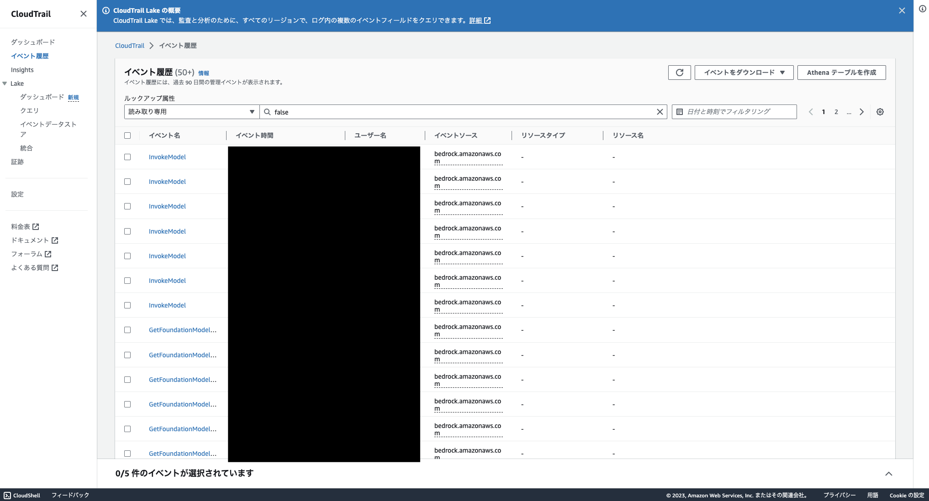Screen dimensions: 929x501
Task: Clear the false filter with X icon
Action: tap(660, 112)
